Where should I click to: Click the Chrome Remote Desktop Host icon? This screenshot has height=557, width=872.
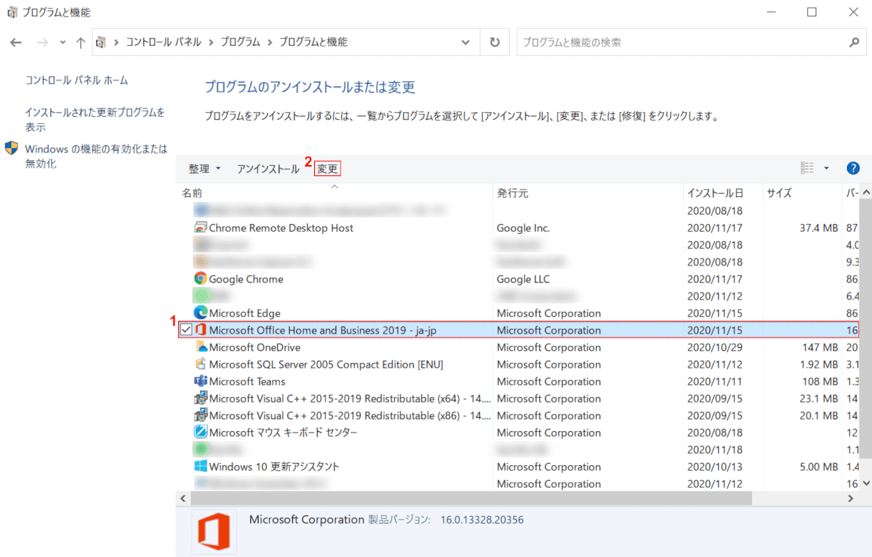tap(201, 228)
